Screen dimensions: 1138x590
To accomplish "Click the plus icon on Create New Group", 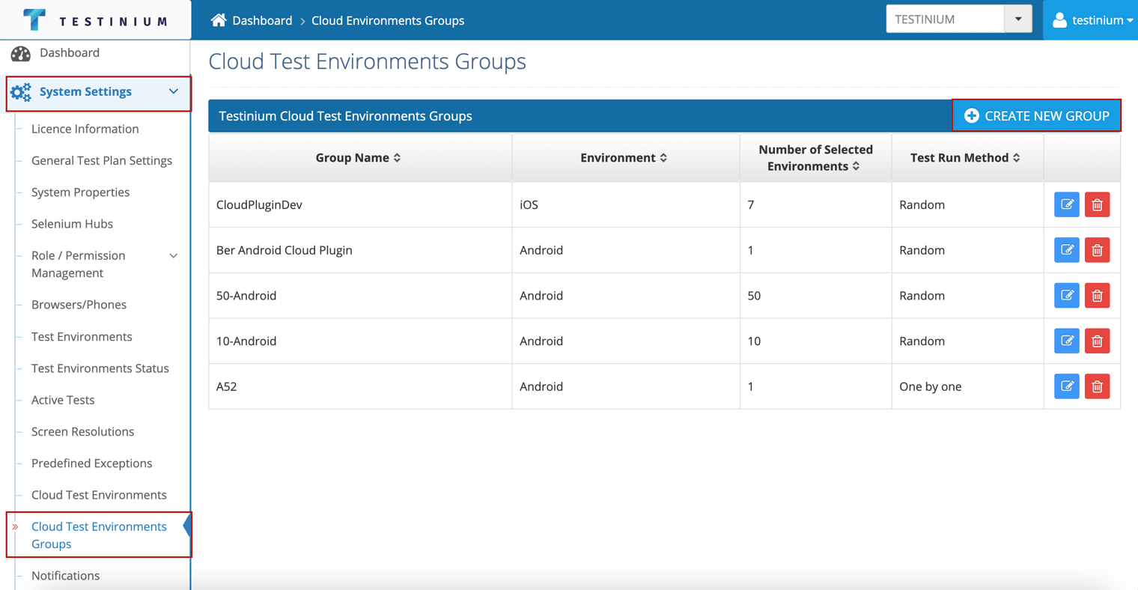I will click(971, 116).
